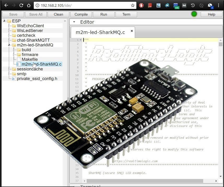The width and height of the screenshot is (224, 187).
Task: Open the dark M extension icon
Action: 184,5
